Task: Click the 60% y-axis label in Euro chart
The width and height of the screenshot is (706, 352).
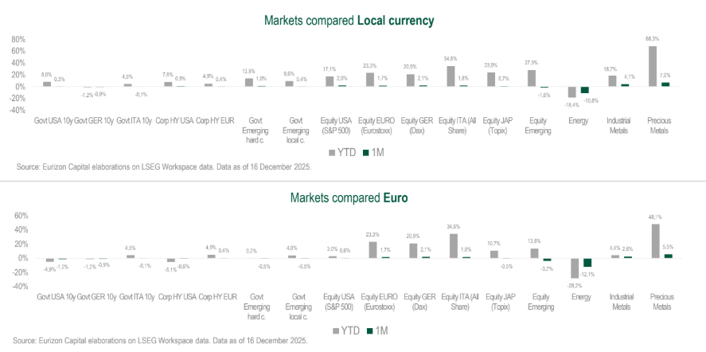Action: (21, 216)
